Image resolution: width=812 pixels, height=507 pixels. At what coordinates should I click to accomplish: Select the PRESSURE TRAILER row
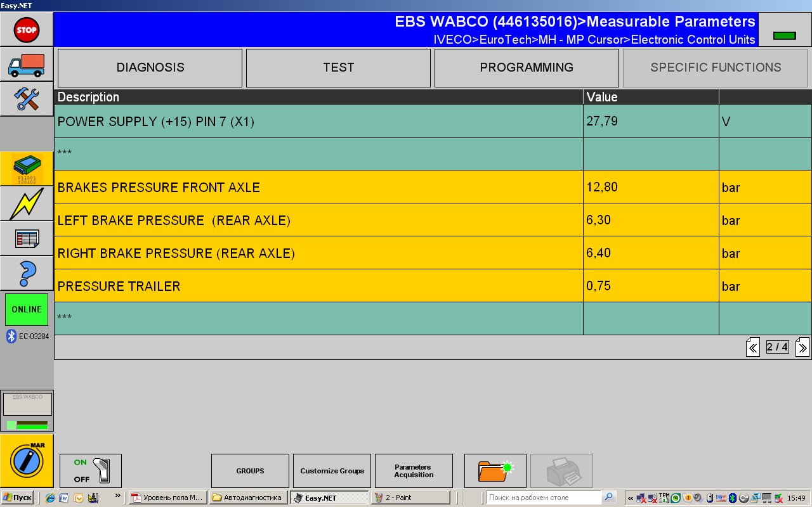[433, 286]
